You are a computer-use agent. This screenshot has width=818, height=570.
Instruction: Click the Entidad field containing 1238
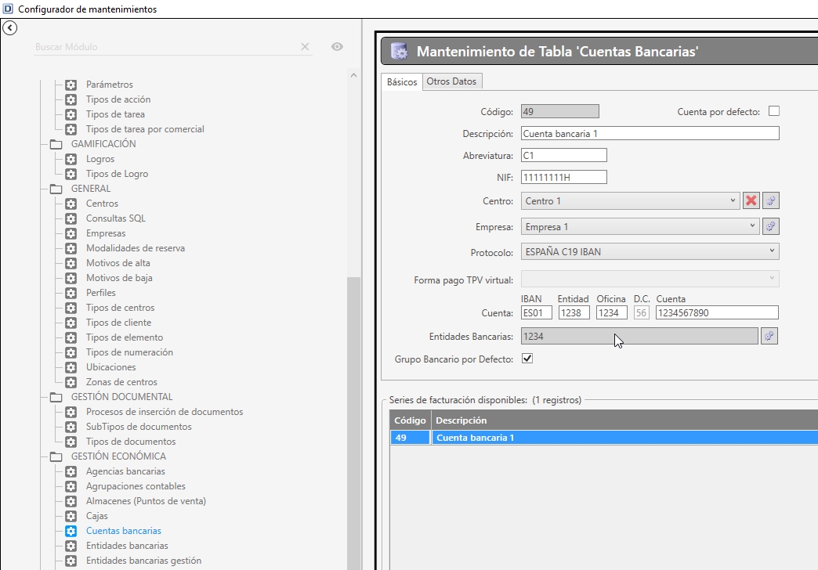(x=574, y=313)
